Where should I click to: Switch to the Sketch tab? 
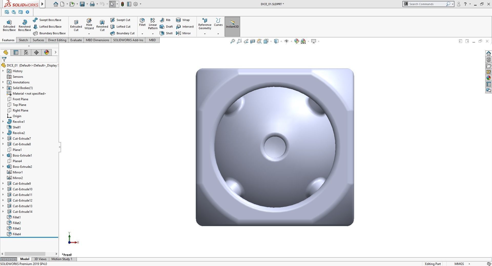[23, 40]
